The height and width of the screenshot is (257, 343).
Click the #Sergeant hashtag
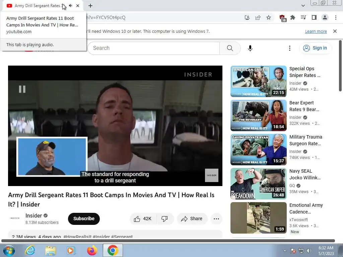(122, 237)
